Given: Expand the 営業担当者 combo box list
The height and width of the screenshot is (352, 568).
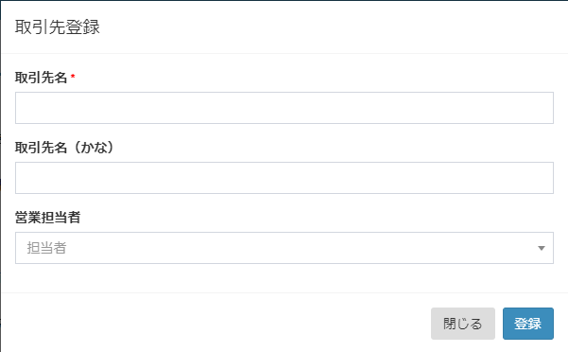Looking at the screenshot, I should (x=284, y=248).
